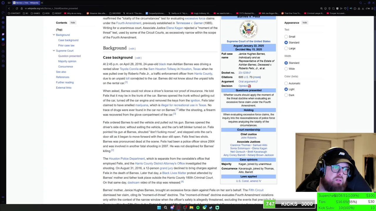Image resolution: width=376 pixels, height=211 pixels.
Task: Select Automatic color mode
Action: pos(286,83)
